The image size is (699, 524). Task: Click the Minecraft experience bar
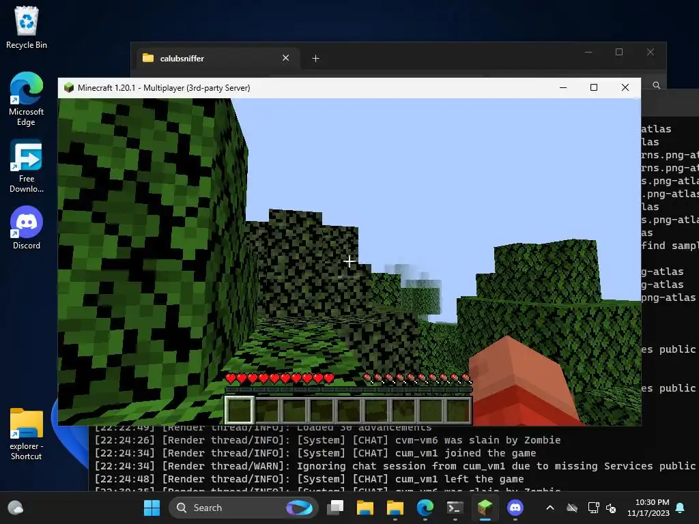tap(348, 390)
